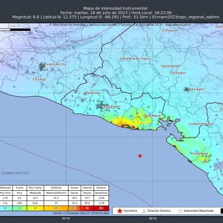Pick the intensity IV cyan swatch
Screen dimensions: 223x223
coord(6,208)
